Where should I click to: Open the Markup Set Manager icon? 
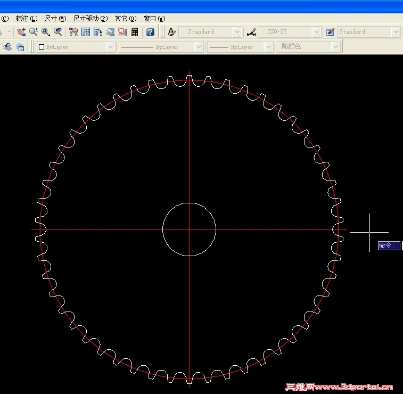click(122, 32)
